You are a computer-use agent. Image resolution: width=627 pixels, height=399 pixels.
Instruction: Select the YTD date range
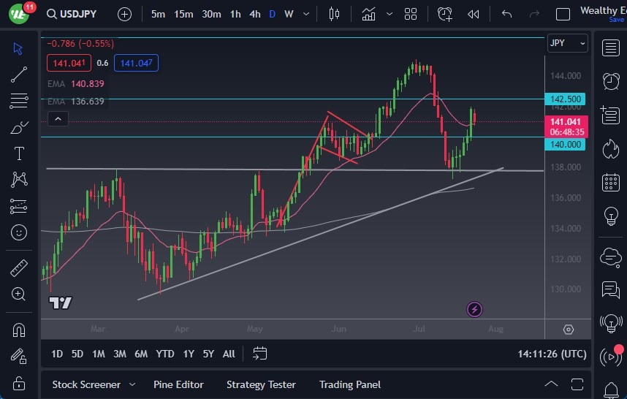(165, 354)
